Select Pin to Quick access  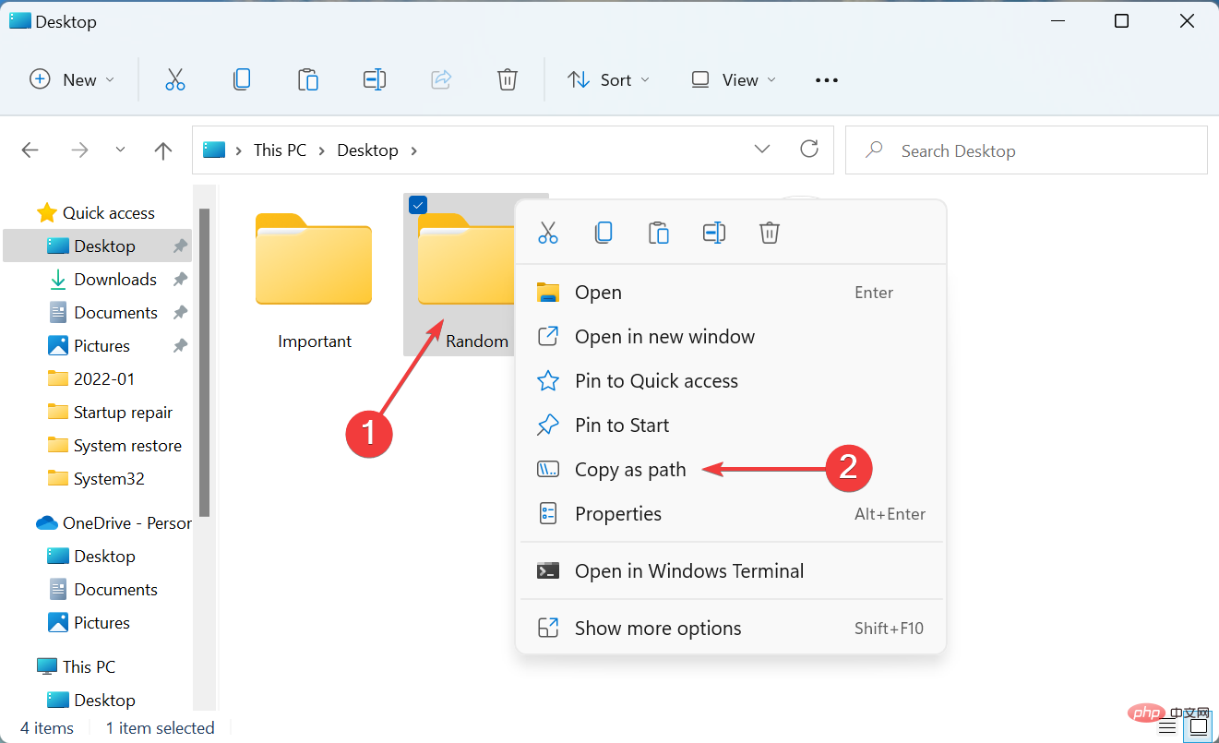click(x=731, y=381)
